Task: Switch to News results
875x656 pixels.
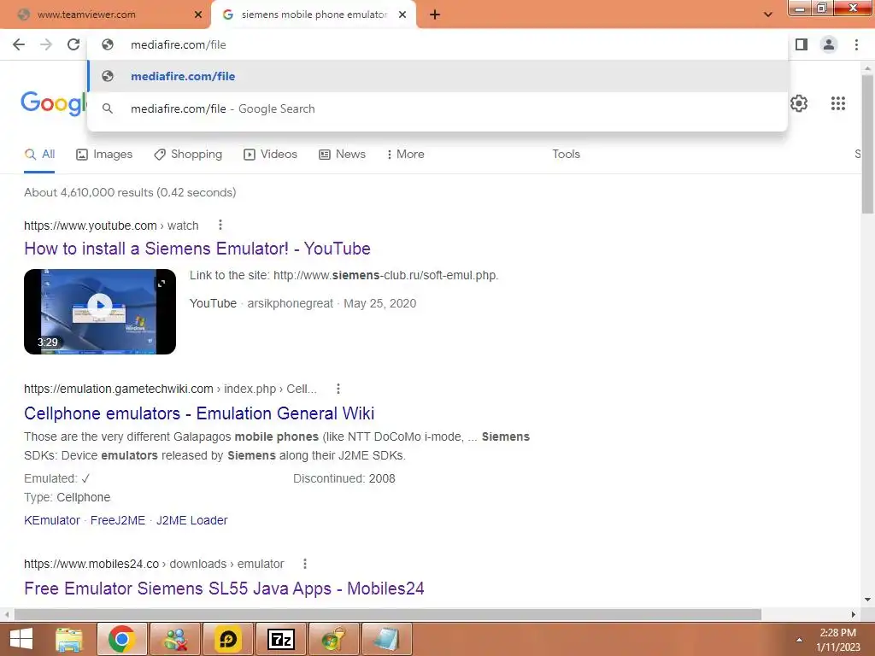Action: (x=342, y=155)
